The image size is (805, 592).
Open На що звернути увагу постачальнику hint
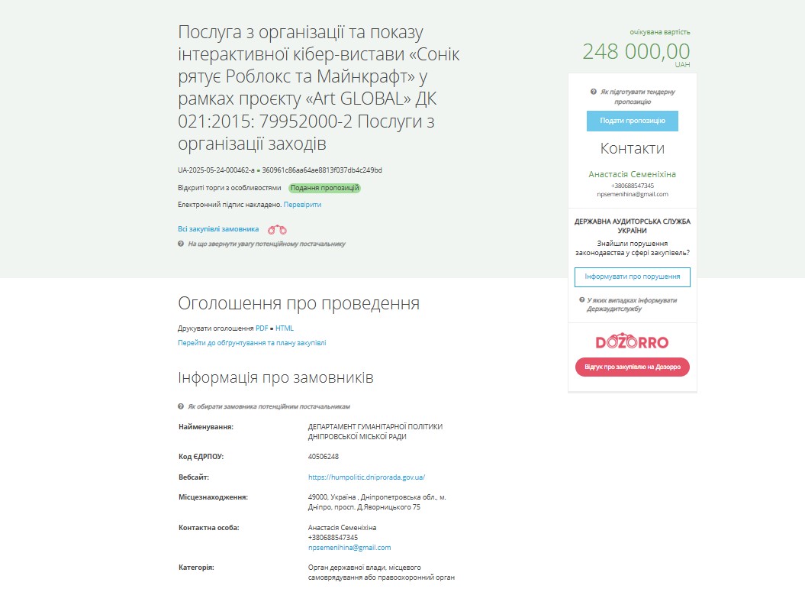click(x=266, y=244)
